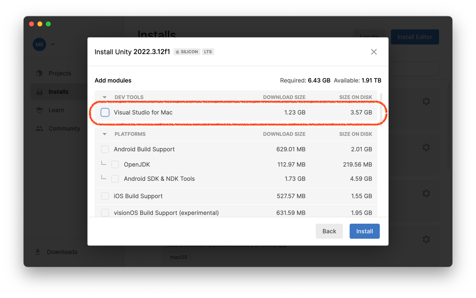Image resolution: width=476 pixels, height=298 pixels.
Task: Click the Locate button behind the dialog
Action: click(370, 37)
